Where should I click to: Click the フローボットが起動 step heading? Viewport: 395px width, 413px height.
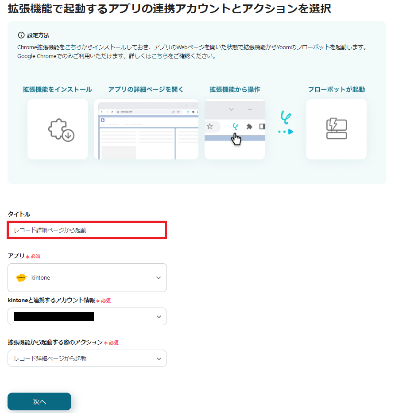click(x=337, y=90)
